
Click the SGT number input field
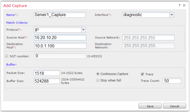click(60, 56)
